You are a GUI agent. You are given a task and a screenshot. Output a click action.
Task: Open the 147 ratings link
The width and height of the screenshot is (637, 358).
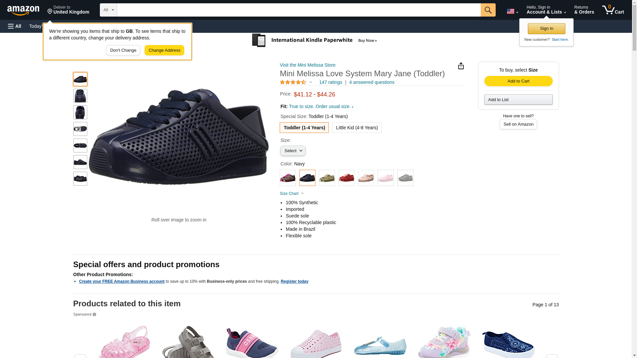click(330, 82)
